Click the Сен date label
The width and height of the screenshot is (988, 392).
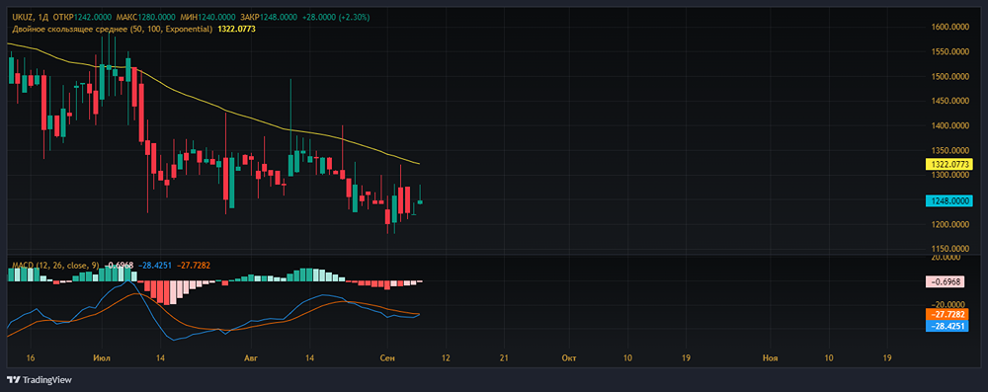[387, 357]
